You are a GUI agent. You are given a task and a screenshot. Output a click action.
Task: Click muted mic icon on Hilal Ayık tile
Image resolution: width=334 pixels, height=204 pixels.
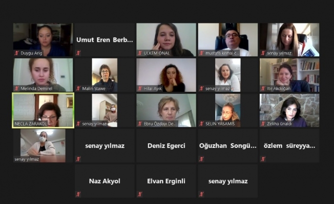[x=140, y=88]
